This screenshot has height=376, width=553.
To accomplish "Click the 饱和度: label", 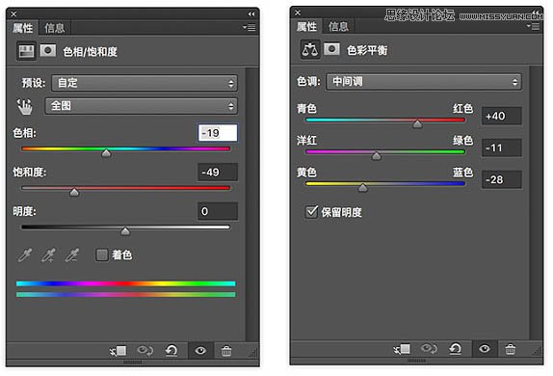I will (x=30, y=173).
